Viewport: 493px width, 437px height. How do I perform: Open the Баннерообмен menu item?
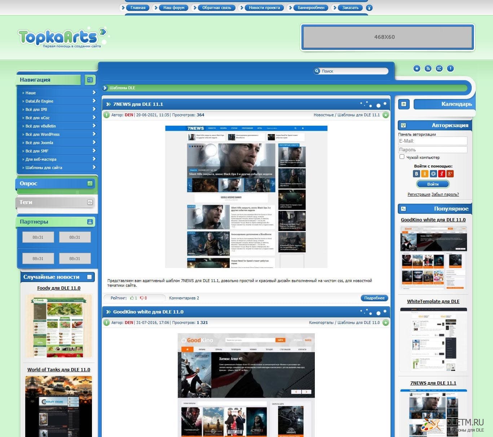click(x=311, y=8)
